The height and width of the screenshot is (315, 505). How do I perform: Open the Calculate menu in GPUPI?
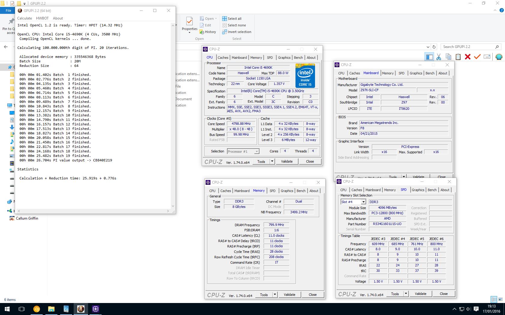tap(24, 18)
